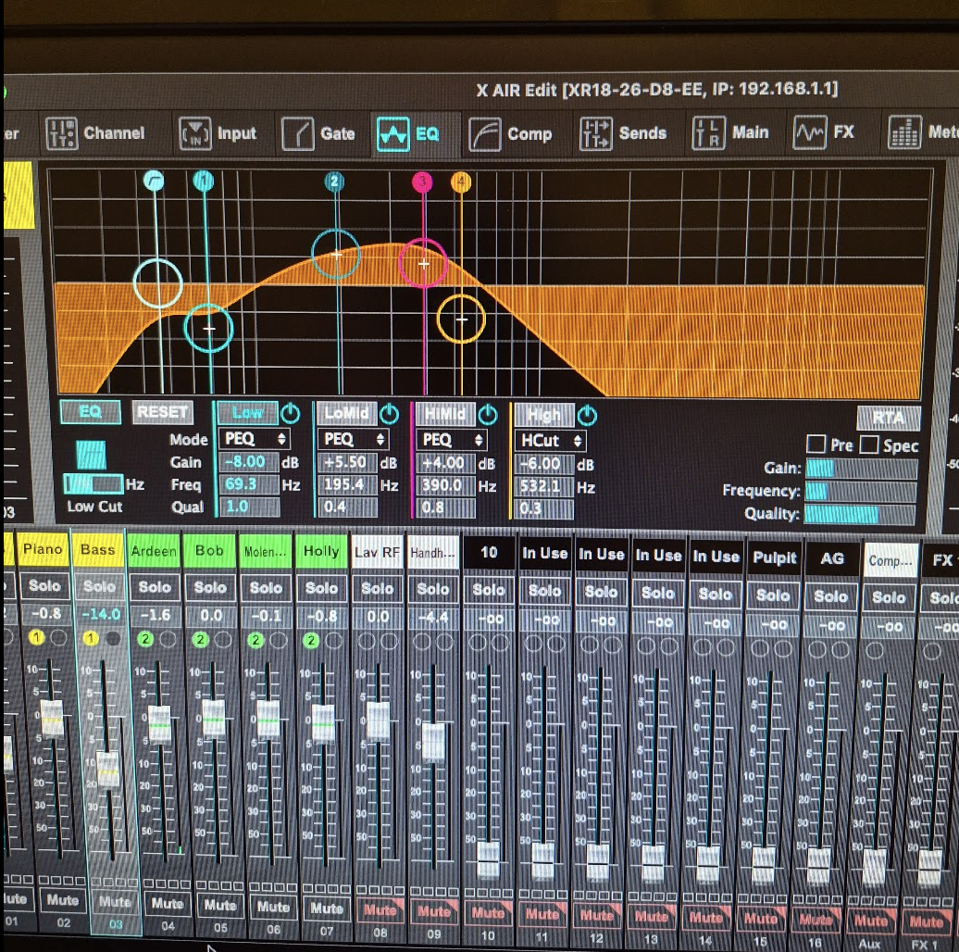Open the Sends tab icon

pos(596,133)
